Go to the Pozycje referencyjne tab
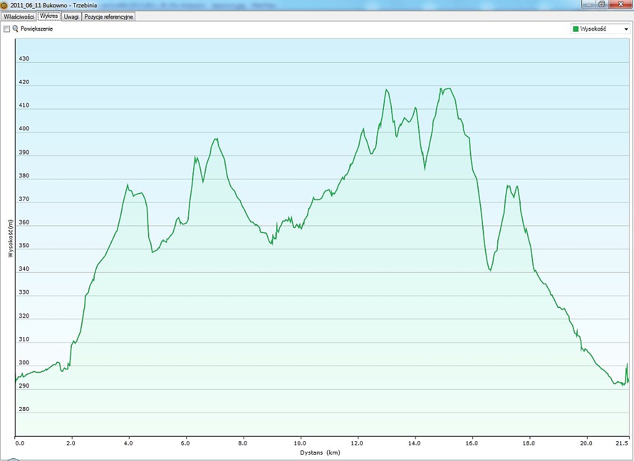 click(x=108, y=17)
